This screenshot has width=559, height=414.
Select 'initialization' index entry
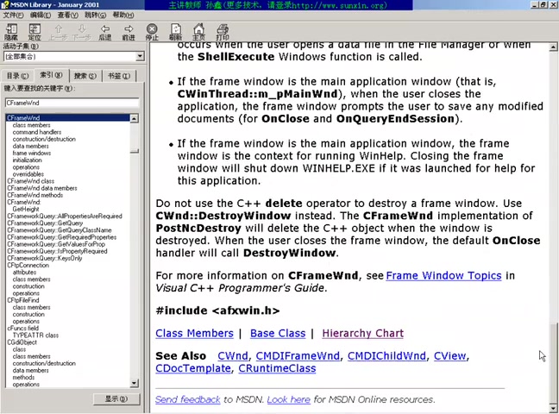27,160
